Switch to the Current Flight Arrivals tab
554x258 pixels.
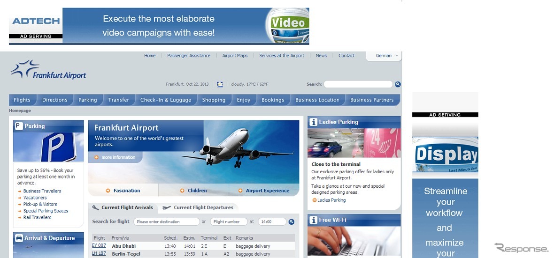(123, 207)
